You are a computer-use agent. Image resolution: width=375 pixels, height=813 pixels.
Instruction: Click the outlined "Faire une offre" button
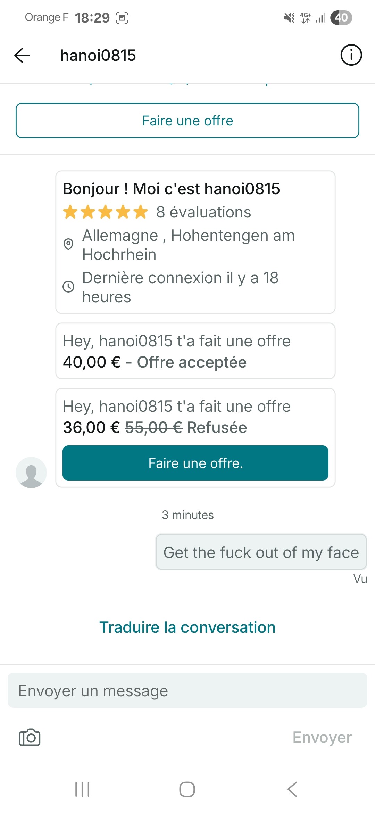187,121
